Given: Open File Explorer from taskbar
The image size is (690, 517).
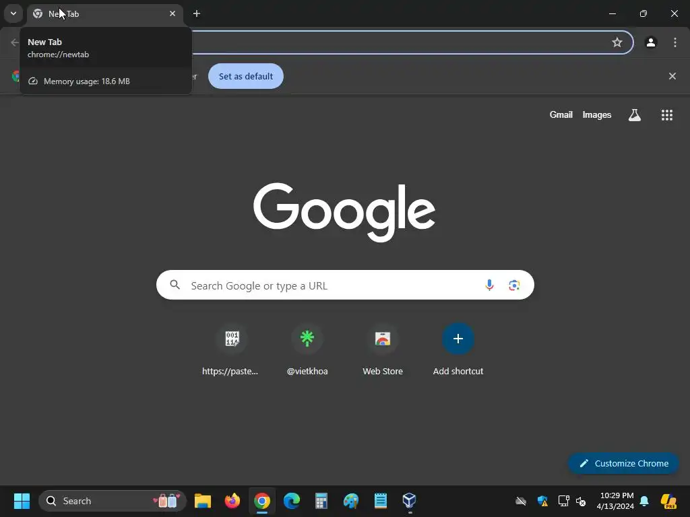Looking at the screenshot, I should coord(202,501).
